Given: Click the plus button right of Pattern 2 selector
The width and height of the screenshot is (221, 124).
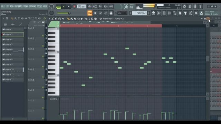Looking at the screenshot, I should pos(148,13).
